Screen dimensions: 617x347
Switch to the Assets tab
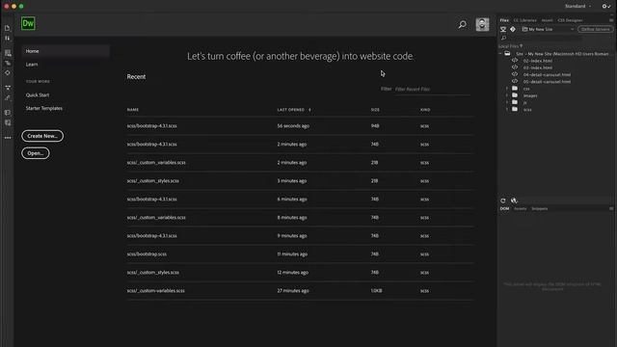(520, 208)
